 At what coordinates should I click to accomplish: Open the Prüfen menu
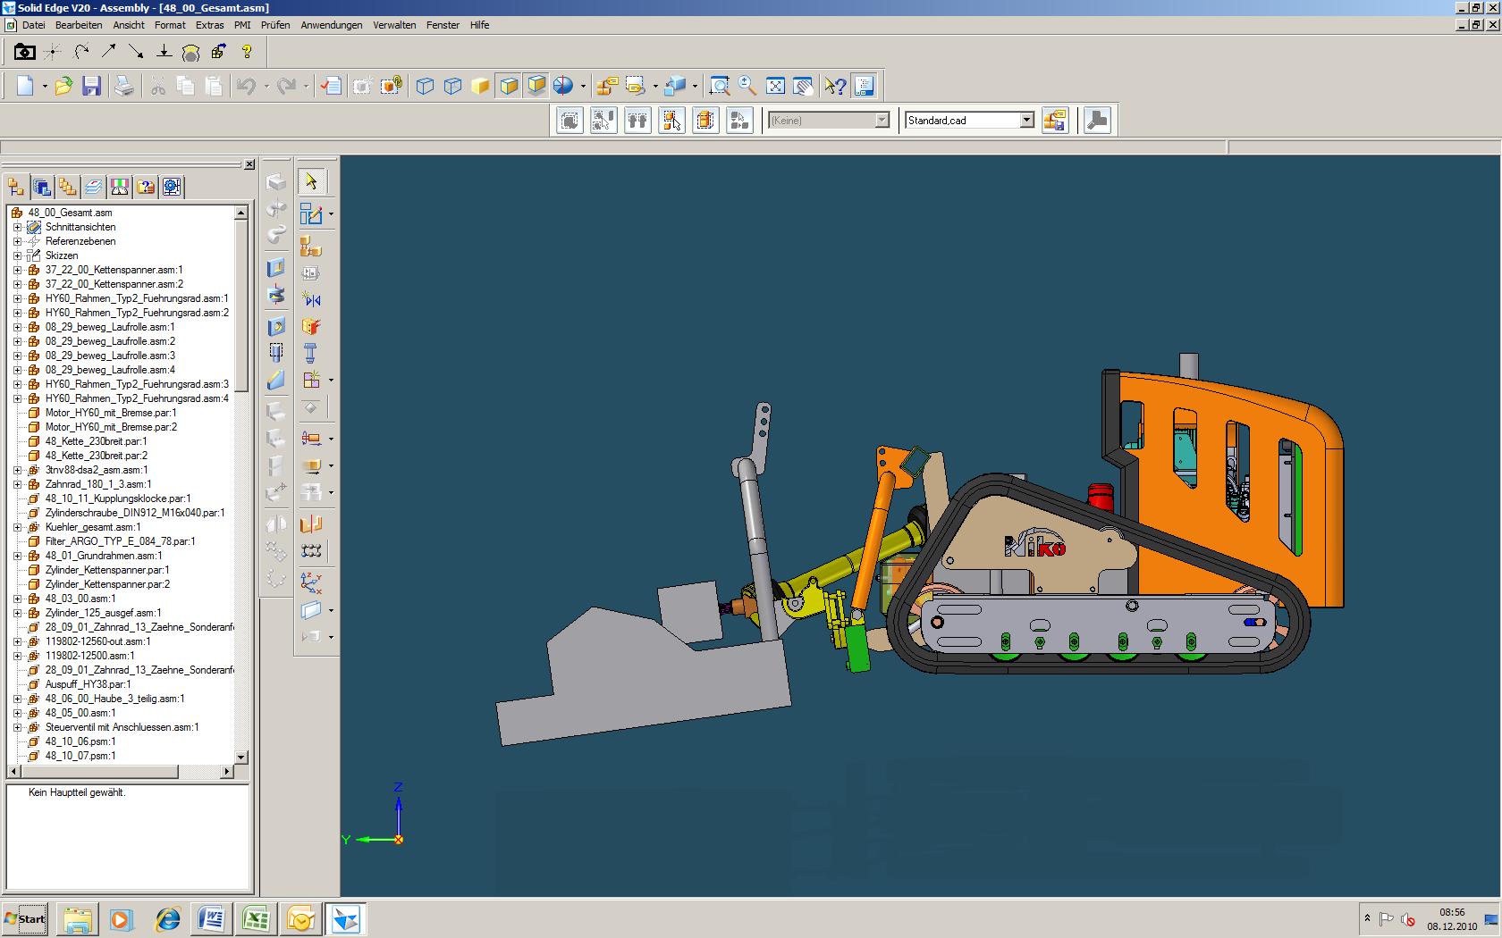274,25
